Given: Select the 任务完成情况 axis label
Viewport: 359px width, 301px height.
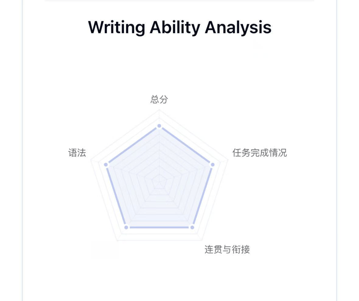Looking at the screenshot, I should tap(259, 153).
